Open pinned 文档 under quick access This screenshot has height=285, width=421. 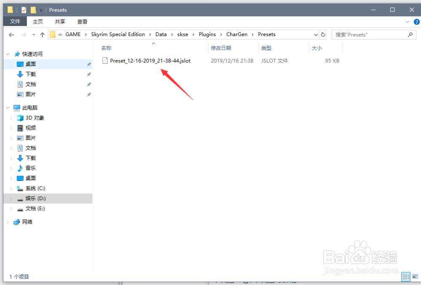click(31, 84)
